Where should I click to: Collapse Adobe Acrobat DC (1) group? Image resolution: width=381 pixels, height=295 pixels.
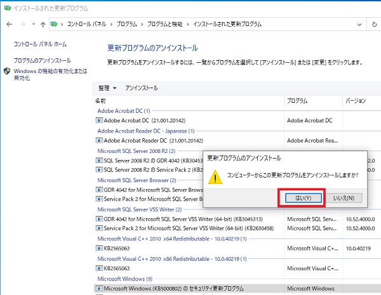click(x=124, y=111)
